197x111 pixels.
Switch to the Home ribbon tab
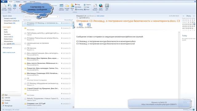(x=11, y=2)
